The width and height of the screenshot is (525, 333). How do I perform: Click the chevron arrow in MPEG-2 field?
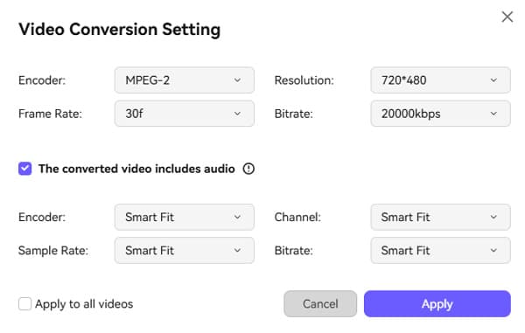click(237, 80)
